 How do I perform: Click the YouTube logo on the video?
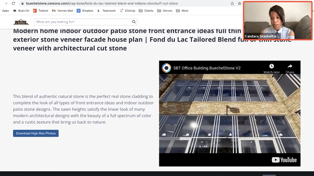click(x=284, y=160)
